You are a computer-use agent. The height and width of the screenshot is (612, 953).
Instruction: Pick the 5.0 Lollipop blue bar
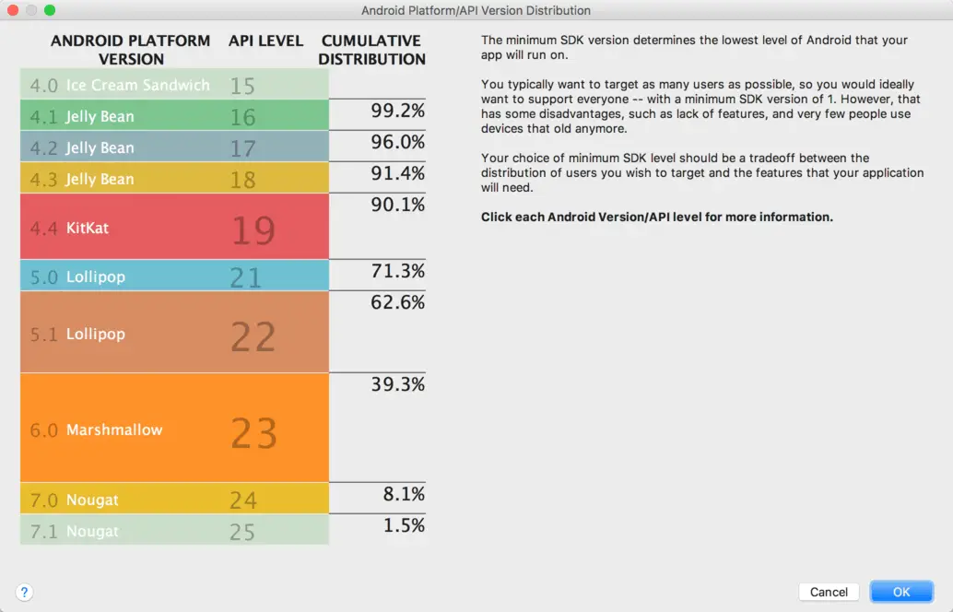174,277
